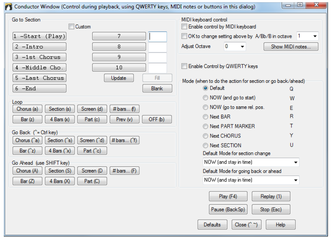Image resolution: width=331 pixels, height=238 pixels.
Task: Expand the A/Bb/B octave number dropdown
Action: [307, 36]
